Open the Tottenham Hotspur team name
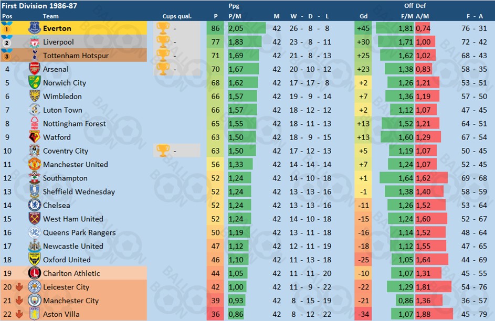Image resolution: width=495 pixels, height=321 pixels. click(76, 56)
